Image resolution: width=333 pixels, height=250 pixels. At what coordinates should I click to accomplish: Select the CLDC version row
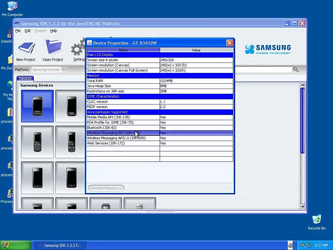[x=160, y=102]
